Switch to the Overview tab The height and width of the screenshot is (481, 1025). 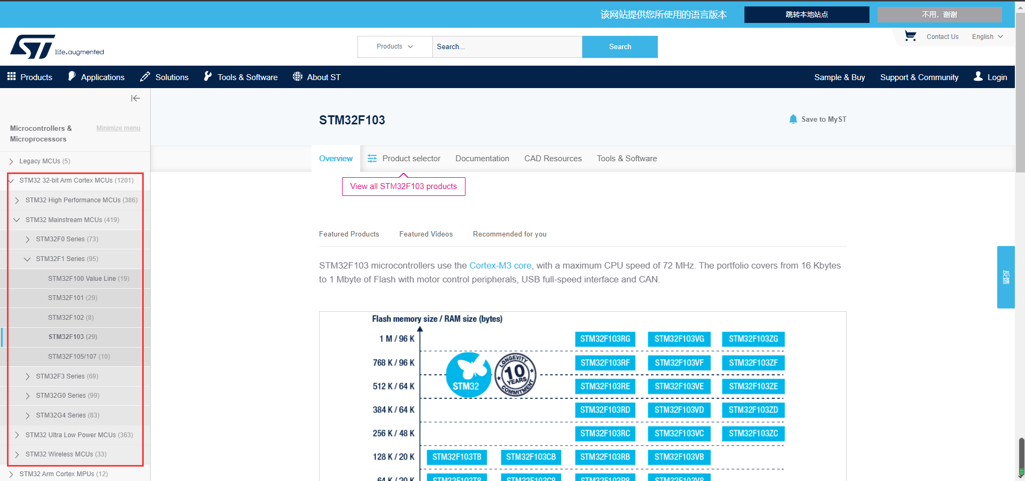pos(336,159)
